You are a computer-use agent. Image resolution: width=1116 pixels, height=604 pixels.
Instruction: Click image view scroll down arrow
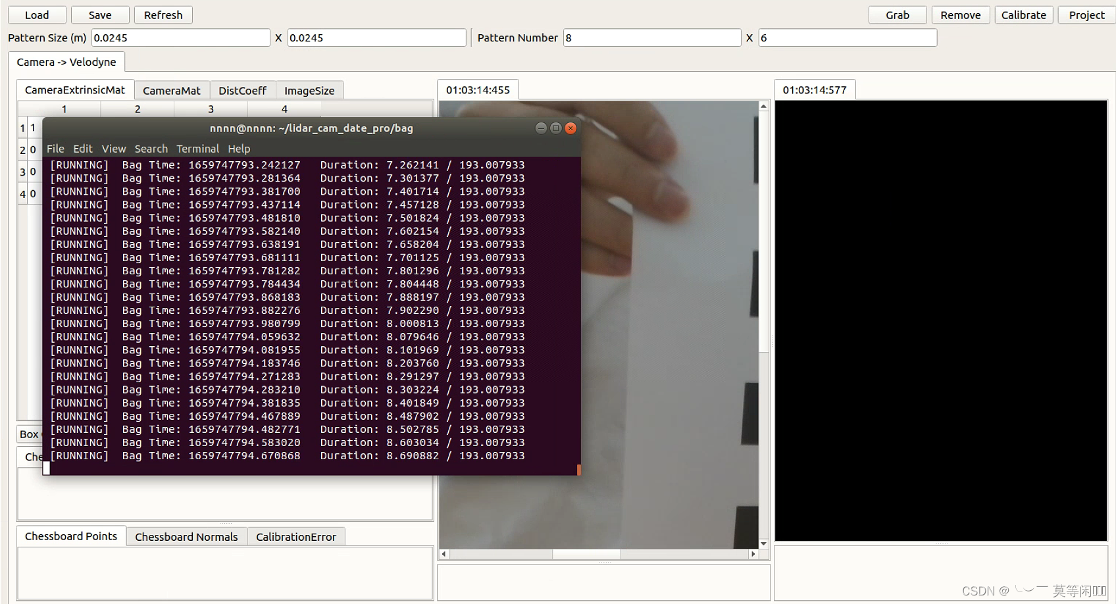[764, 543]
